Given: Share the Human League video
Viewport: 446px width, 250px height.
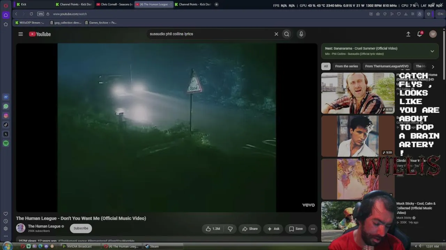Looking at the screenshot, I should 250,229.
